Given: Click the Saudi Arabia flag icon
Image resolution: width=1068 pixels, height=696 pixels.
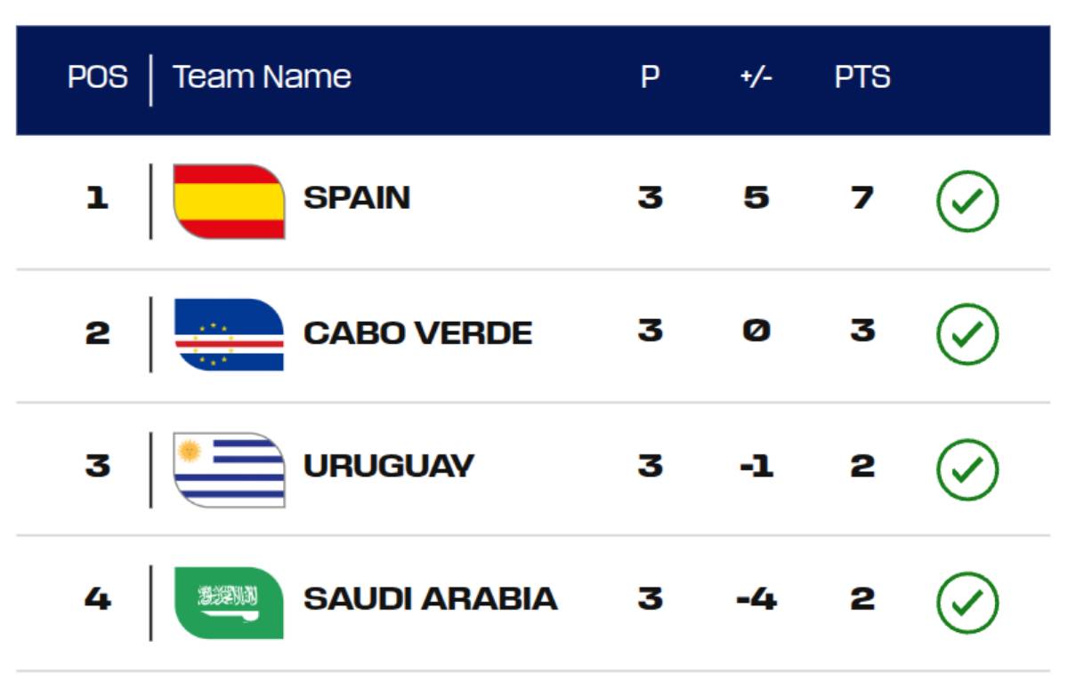Looking at the screenshot, I should 230,603.
